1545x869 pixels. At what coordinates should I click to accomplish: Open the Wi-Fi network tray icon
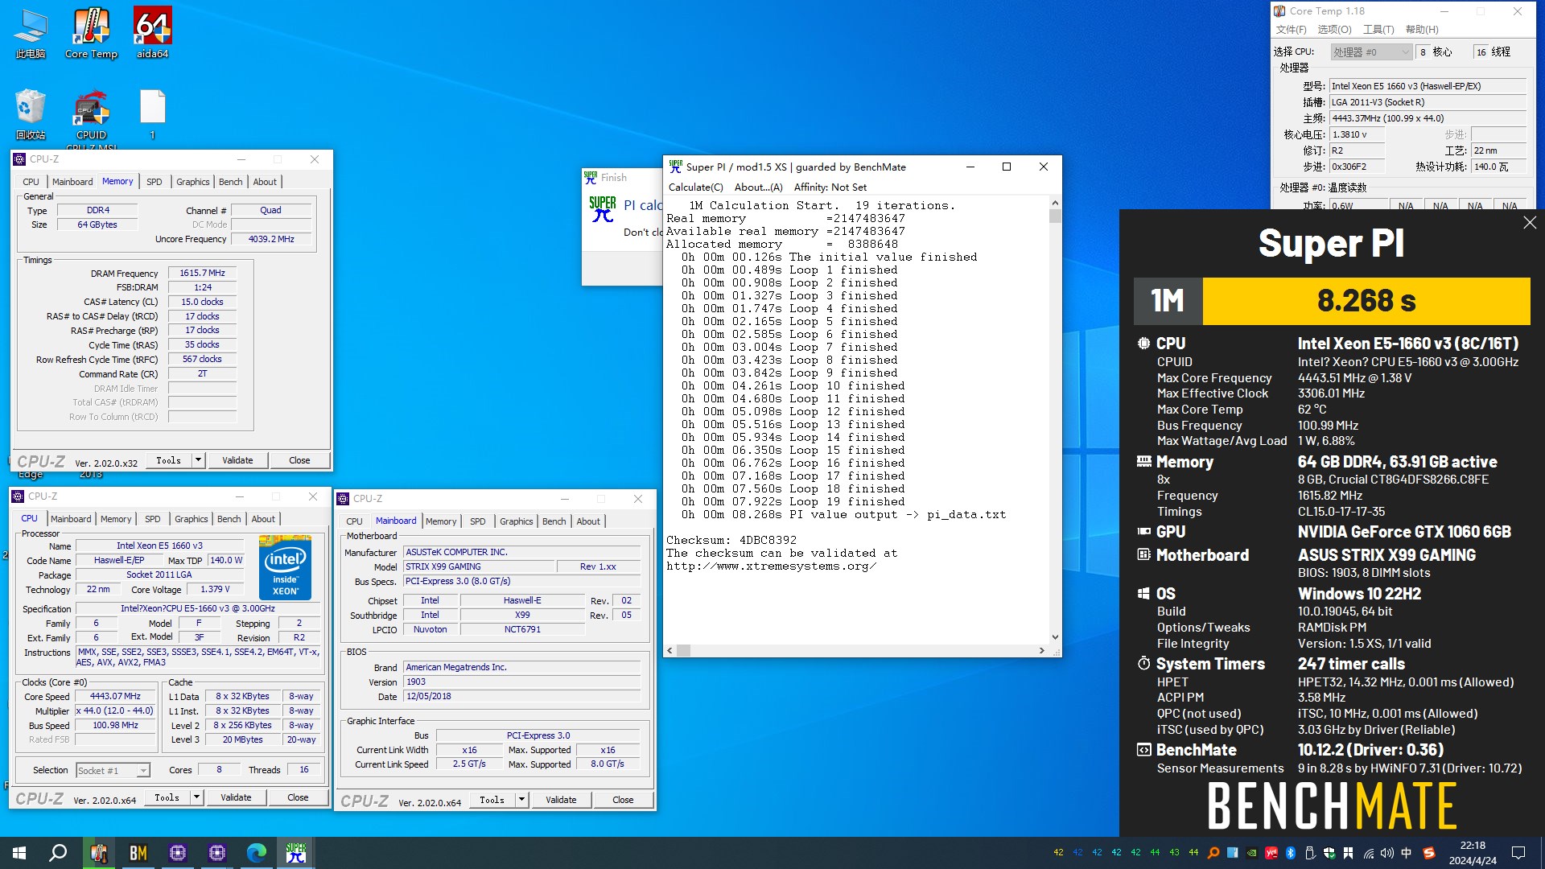[1368, 853]
